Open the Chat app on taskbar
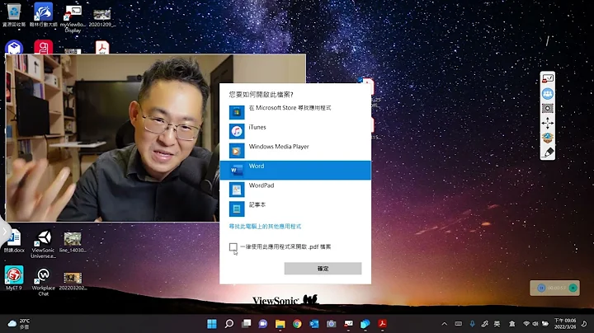This screenshot has height=333, width=594. (x=263, y=324)
